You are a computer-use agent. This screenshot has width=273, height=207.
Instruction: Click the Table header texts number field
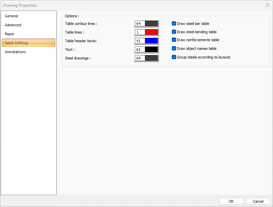140,41
